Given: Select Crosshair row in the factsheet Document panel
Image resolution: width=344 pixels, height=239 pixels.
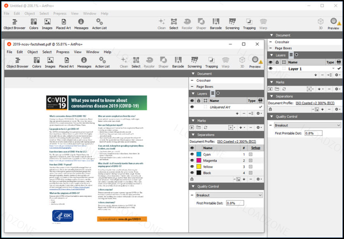Looking at the screenshot, I should [226, 80].
